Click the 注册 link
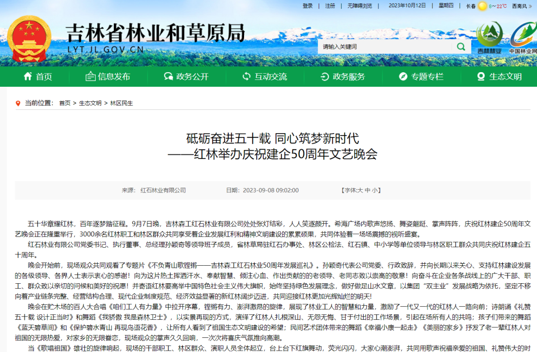Screen dimensions: 537x352 [330, 6]
